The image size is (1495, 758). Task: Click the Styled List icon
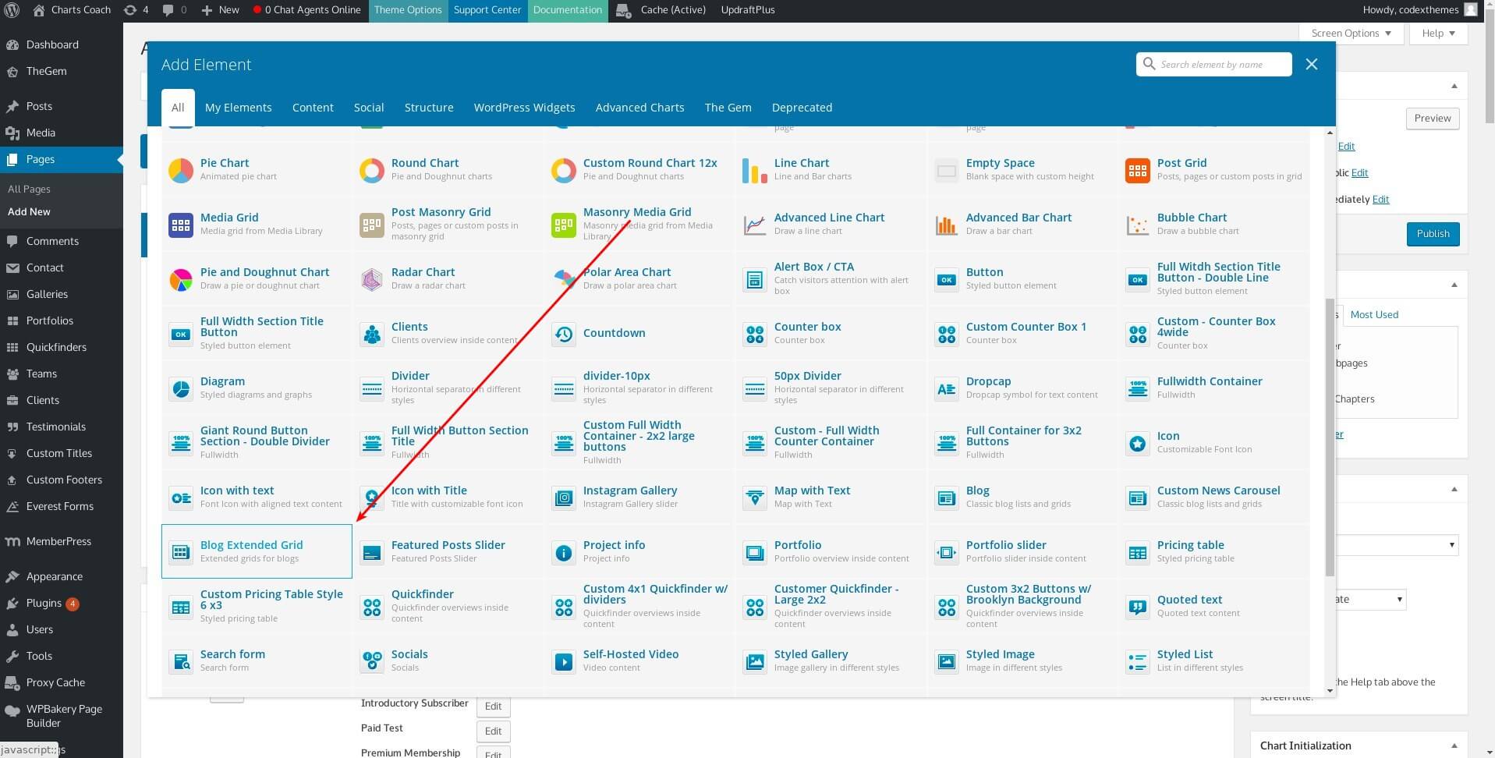pyautogui.click(x=1138, y=661)
